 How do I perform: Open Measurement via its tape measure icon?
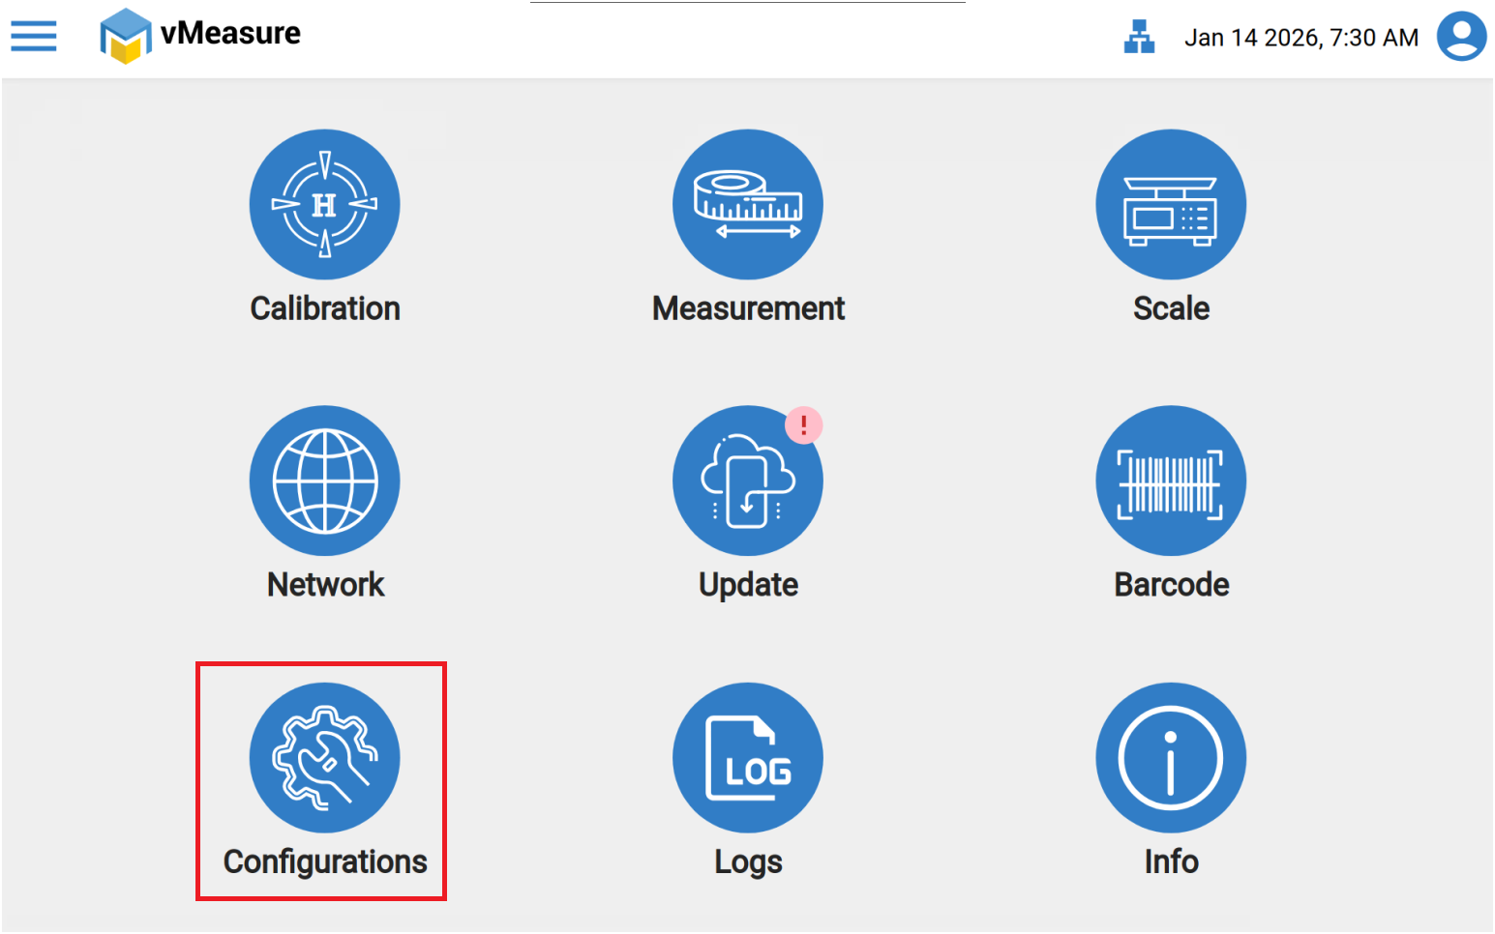748,204
